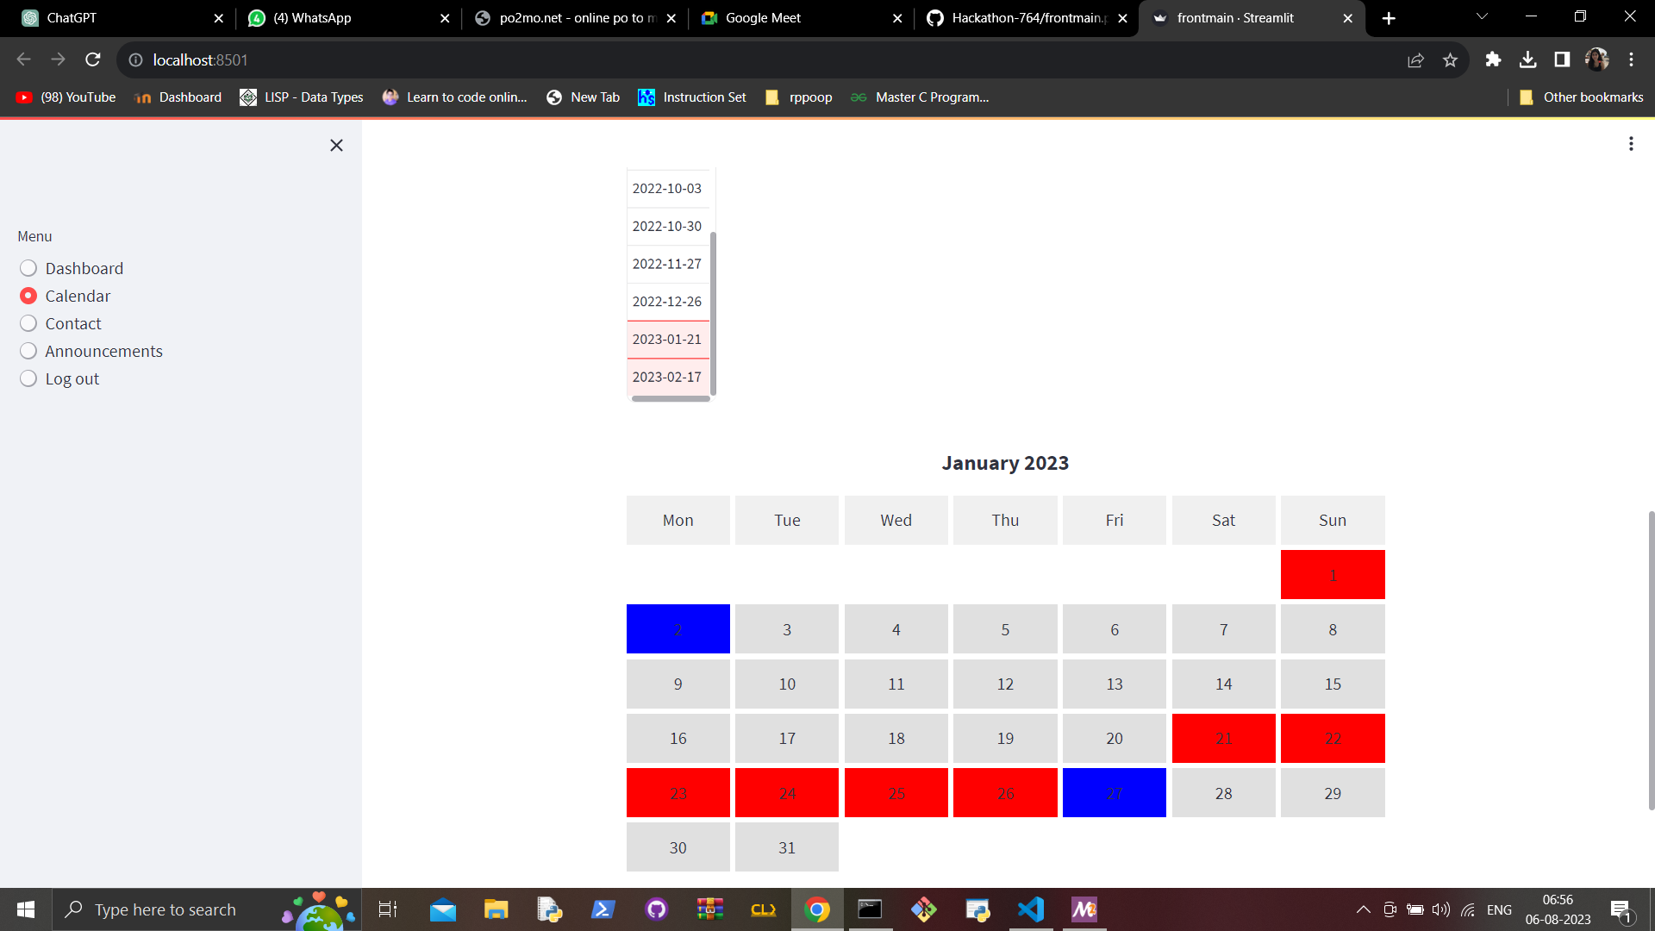Open Visual Studio Code from the taskbar
Viewport: 1655px width, 931px height.
(x=1031, y=909)
